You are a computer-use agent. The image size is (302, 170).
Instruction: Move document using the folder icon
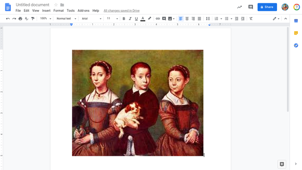(62, 5)
